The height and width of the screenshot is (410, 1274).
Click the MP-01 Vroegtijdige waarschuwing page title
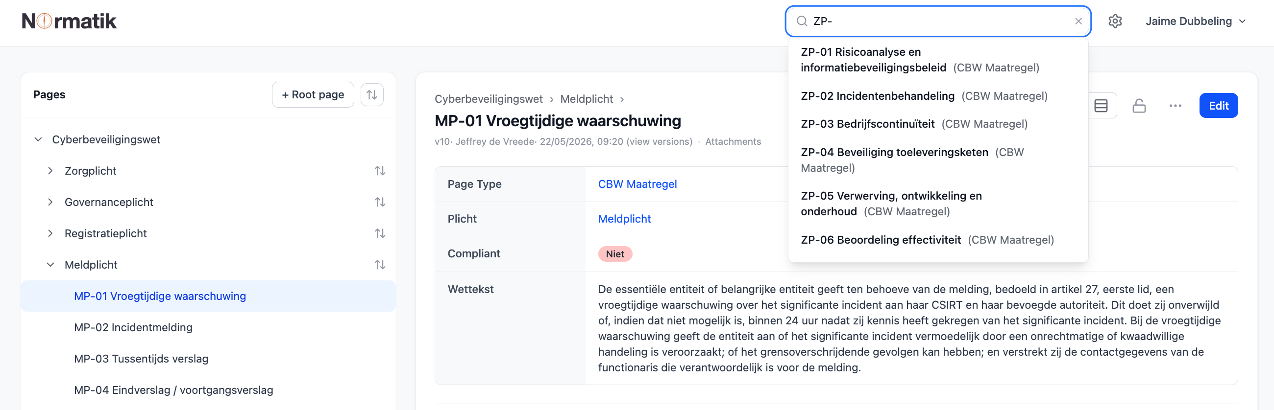pos(558,121)
